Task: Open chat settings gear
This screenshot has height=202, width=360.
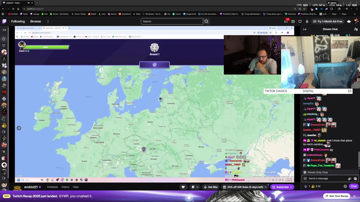Action: tap(345, 186)
